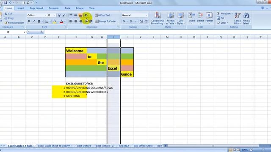Open the Format cells menu
Image resolution: width=271 pixels, height=152 pixels.
[209, 18]
